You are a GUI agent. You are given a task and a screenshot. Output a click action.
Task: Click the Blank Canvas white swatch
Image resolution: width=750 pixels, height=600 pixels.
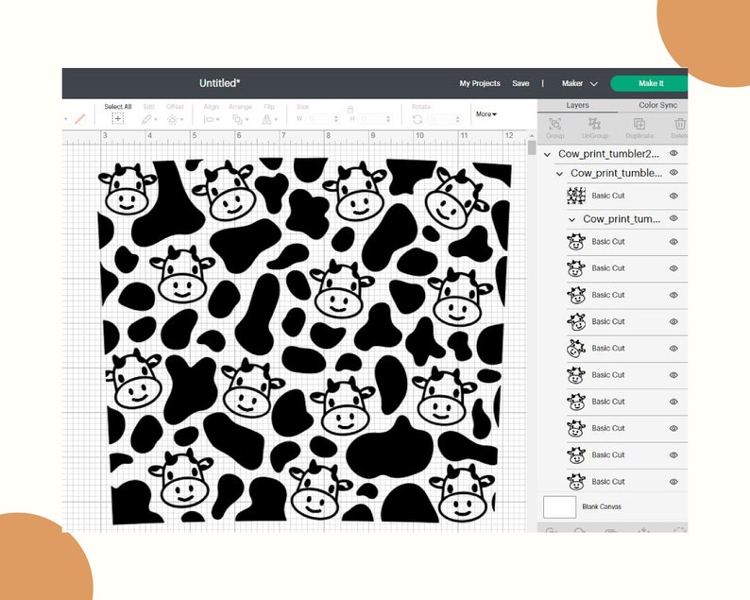coord(559,506)
